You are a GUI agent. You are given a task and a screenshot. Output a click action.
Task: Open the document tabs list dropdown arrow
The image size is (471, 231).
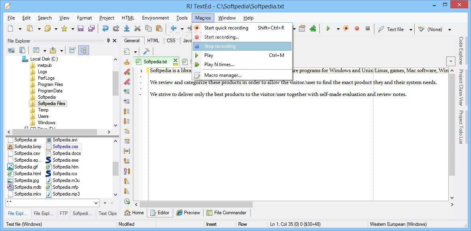coord(451,61)
